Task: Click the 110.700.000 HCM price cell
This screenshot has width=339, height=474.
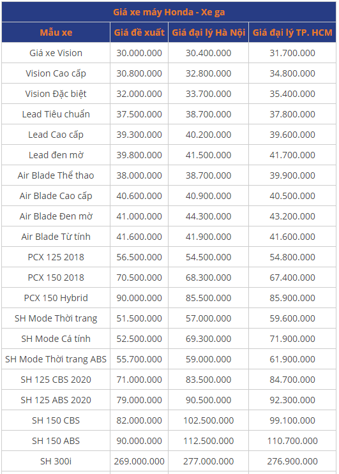Action: tap(292, 441)
